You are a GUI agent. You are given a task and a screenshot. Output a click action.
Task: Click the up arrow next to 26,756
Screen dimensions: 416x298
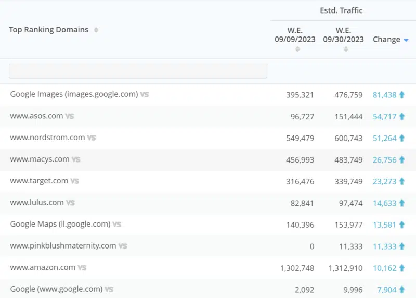tap(402, 160)
